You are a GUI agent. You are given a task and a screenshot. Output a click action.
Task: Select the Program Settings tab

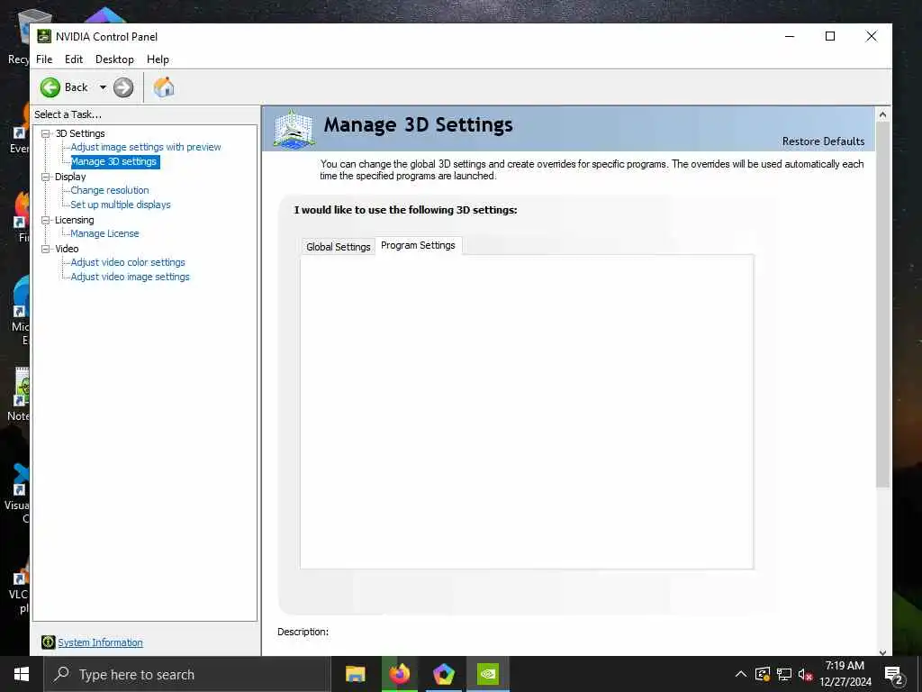coord(418,245)
